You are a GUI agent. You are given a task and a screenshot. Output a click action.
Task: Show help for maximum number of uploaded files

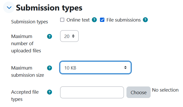(x=50, y=36)
